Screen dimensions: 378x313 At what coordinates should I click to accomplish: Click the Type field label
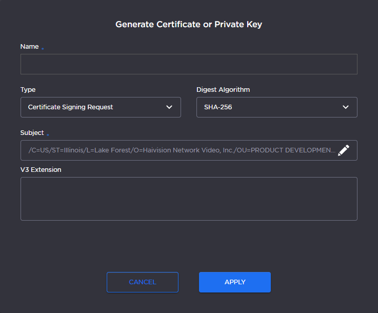click(28, 90)
